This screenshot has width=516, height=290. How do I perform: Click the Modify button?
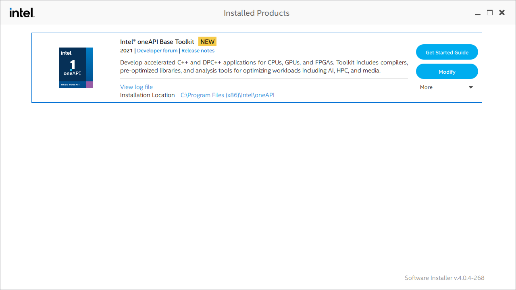[447, 71]
